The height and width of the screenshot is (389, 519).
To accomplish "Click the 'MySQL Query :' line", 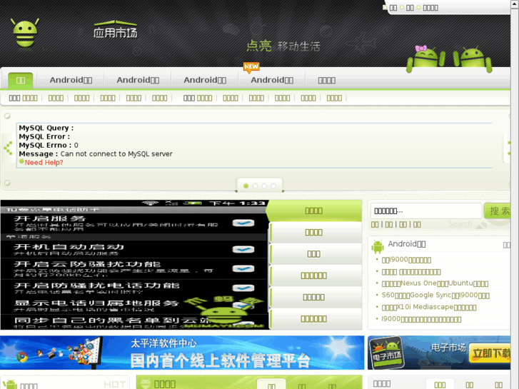I will pos(46,128).
